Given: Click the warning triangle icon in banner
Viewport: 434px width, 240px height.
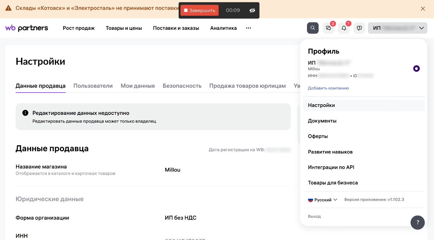Looking at the screenshot, I should [x=8, y=8].
